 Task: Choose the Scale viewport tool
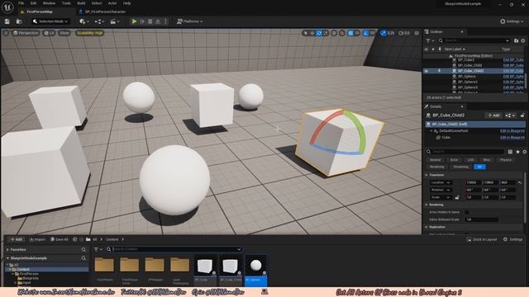pyautogui.click(x=326, y=33)
